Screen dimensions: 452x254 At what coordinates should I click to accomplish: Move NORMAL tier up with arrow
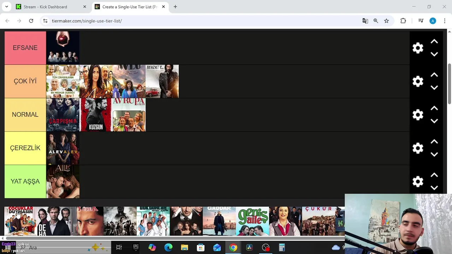point(434,108)
